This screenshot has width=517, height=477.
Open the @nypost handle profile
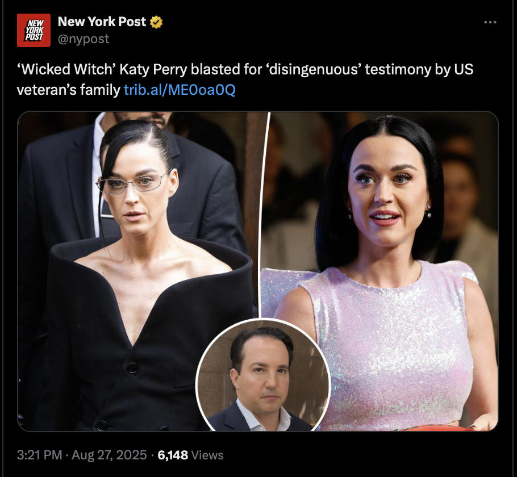click(84, 39)
